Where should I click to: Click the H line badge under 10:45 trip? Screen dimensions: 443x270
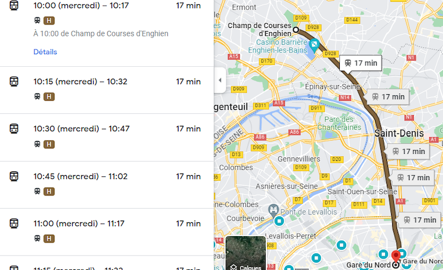(49, 191)
